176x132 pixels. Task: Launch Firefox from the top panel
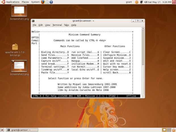pos(43,2)
